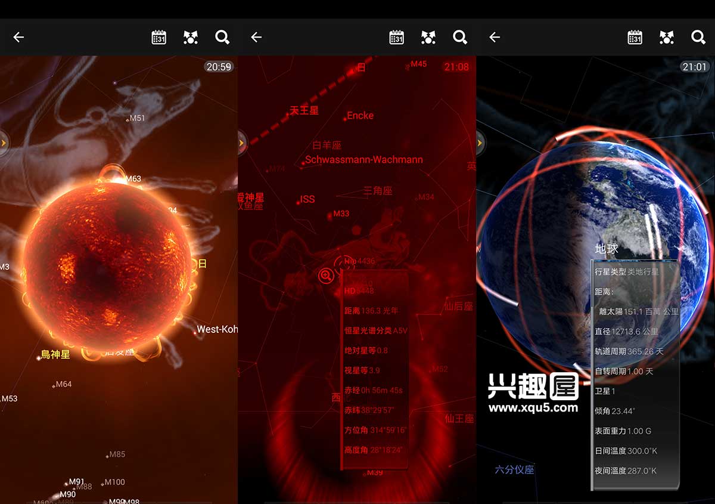Select the West-Koh comet label
Screen dimensions: 715x504
pyautogui.click(x=217, y=329)
